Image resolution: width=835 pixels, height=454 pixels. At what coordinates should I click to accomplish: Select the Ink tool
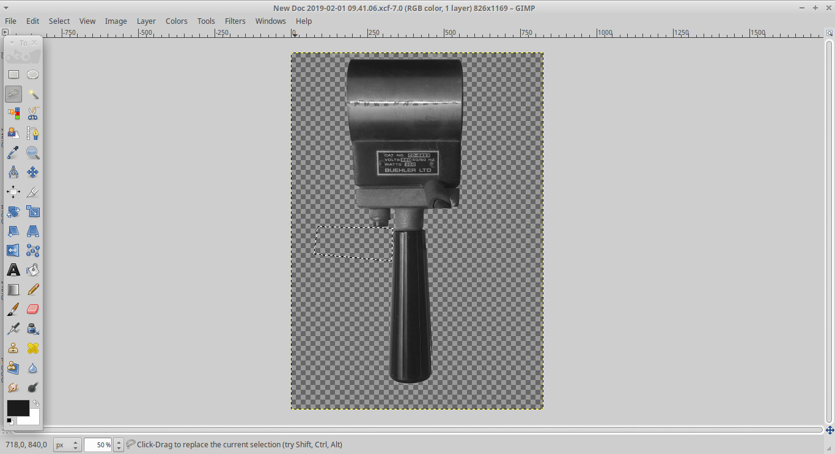[33, 329]
